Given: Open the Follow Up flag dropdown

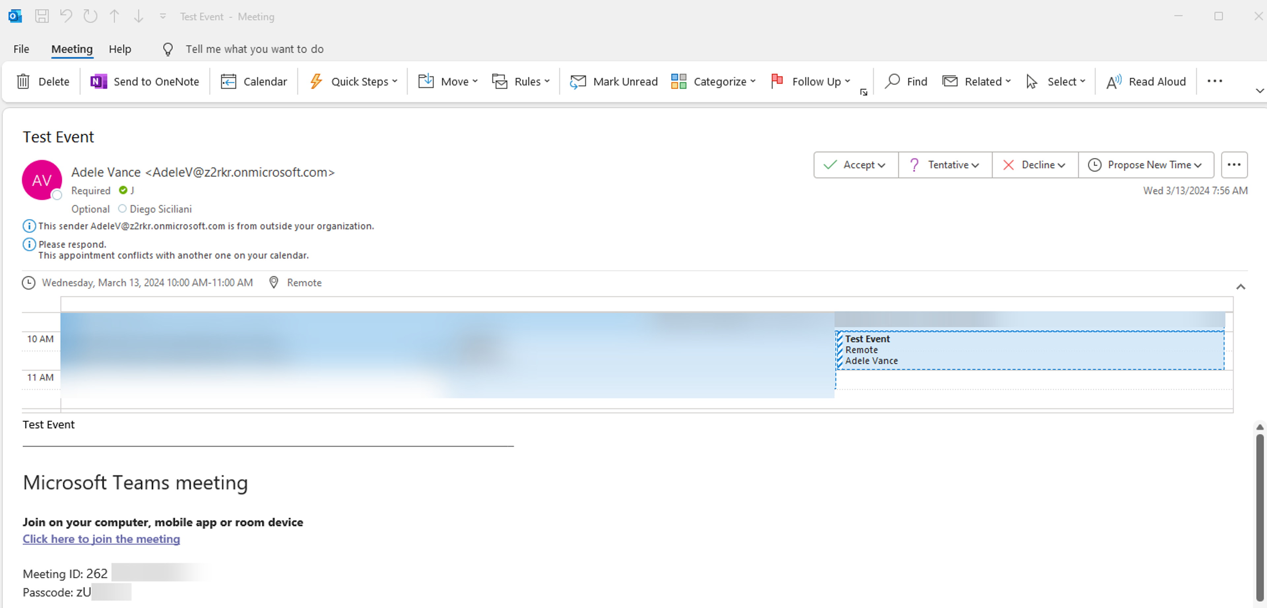Looking at the screenshot, I should click(811, 81).
